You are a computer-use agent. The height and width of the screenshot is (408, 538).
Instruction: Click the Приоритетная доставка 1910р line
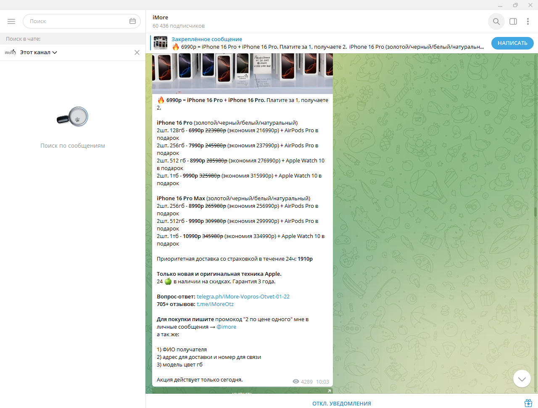[235, 259]
